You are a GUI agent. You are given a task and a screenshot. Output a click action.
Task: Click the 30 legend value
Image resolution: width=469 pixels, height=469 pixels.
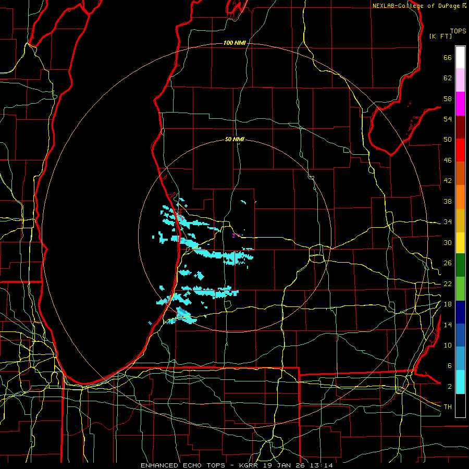click(448, 242)
